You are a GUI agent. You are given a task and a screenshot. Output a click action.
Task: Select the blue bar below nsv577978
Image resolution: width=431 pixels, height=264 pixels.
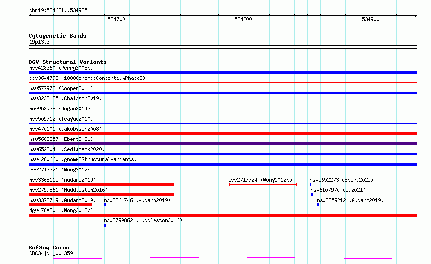click(x=223, y=93)
